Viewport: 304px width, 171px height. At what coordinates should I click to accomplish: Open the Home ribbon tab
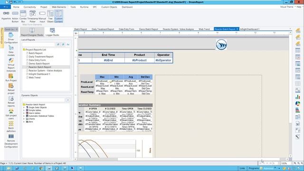[16, 7]
